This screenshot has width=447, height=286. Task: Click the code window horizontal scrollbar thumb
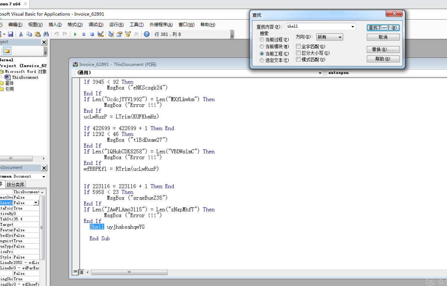[129, 272]
